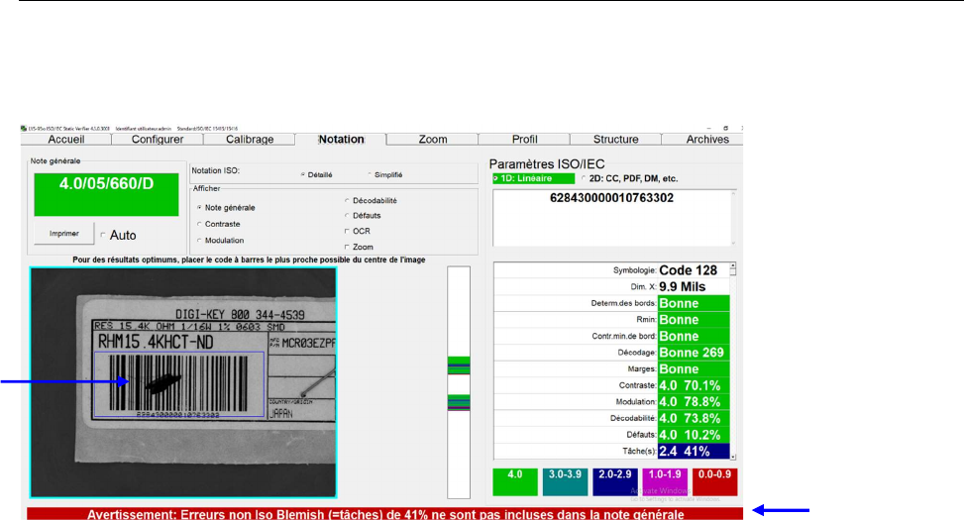The height and width of the screenshot is (520, 965).
Task: Click the Paramètres ISO/IEC heading
Action: [547, 164]
